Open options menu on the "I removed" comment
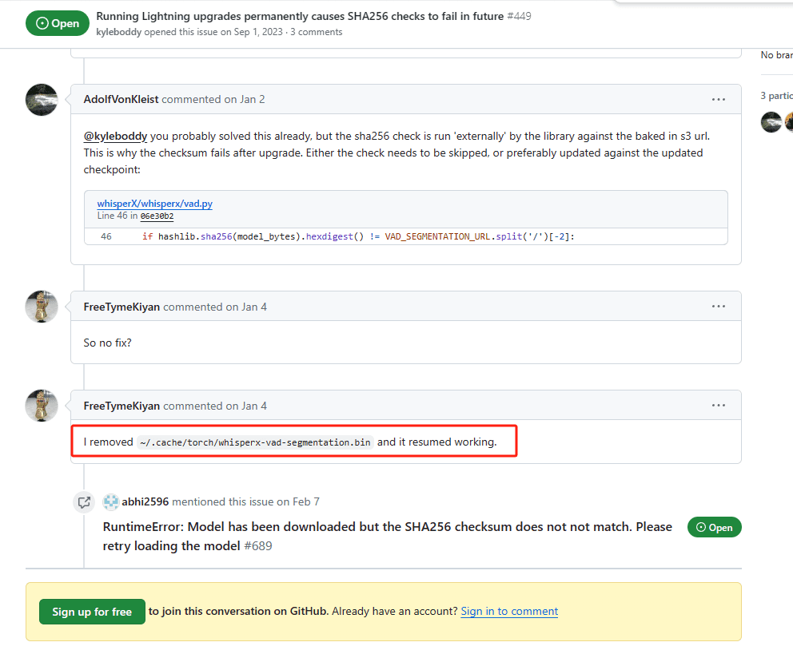793x650 pixels. tap(718, 406)
